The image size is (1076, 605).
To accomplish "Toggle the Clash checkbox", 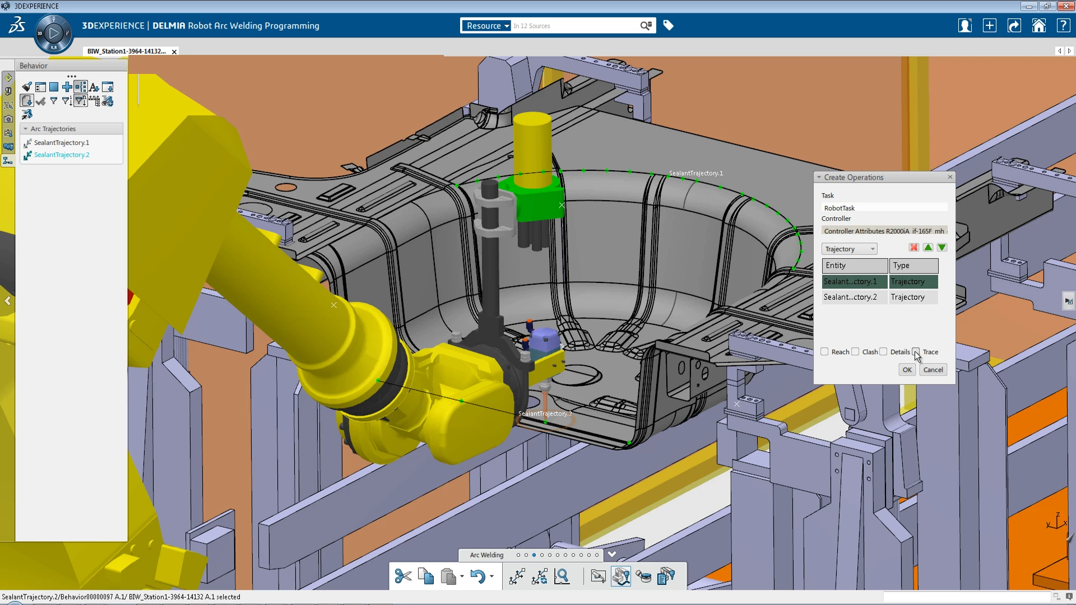I will pyautogui.click(x=855, y=352).
